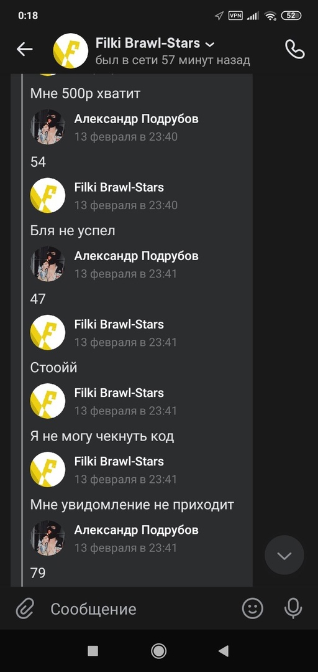Screen dimensions: 318x672
Task: Tap the back arrow in the chat header
Action: pyautogui.click(x=24, y=50)
